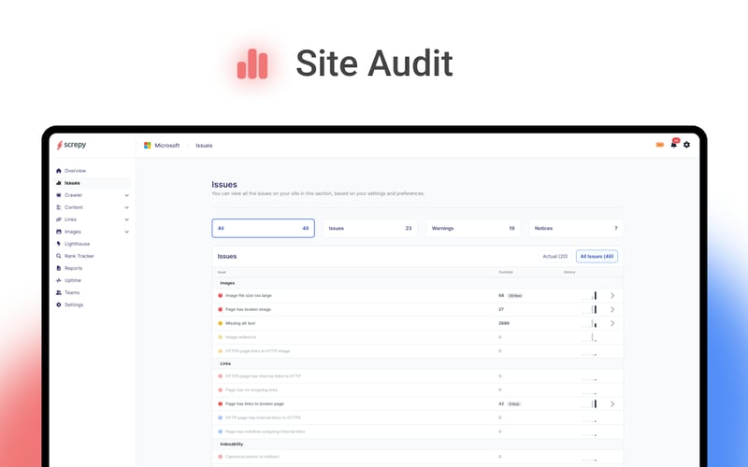The height and width of the screenshot is (467, 748).
Task: Click the Crawler icon in sidebar
Action: click(59, 195)
